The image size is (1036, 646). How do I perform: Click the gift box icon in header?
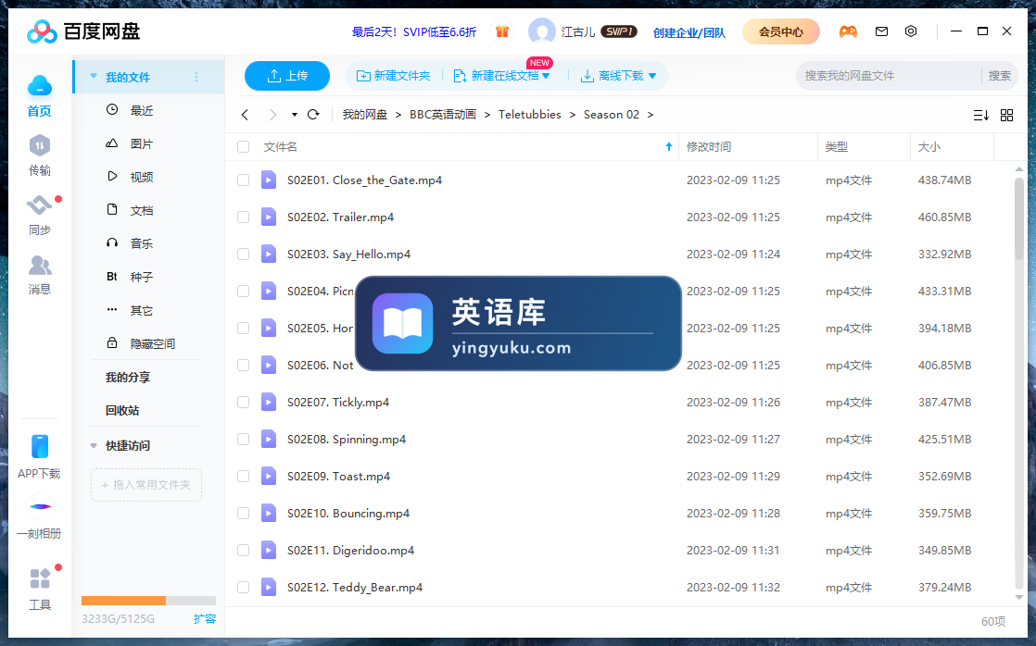point(502,31)
